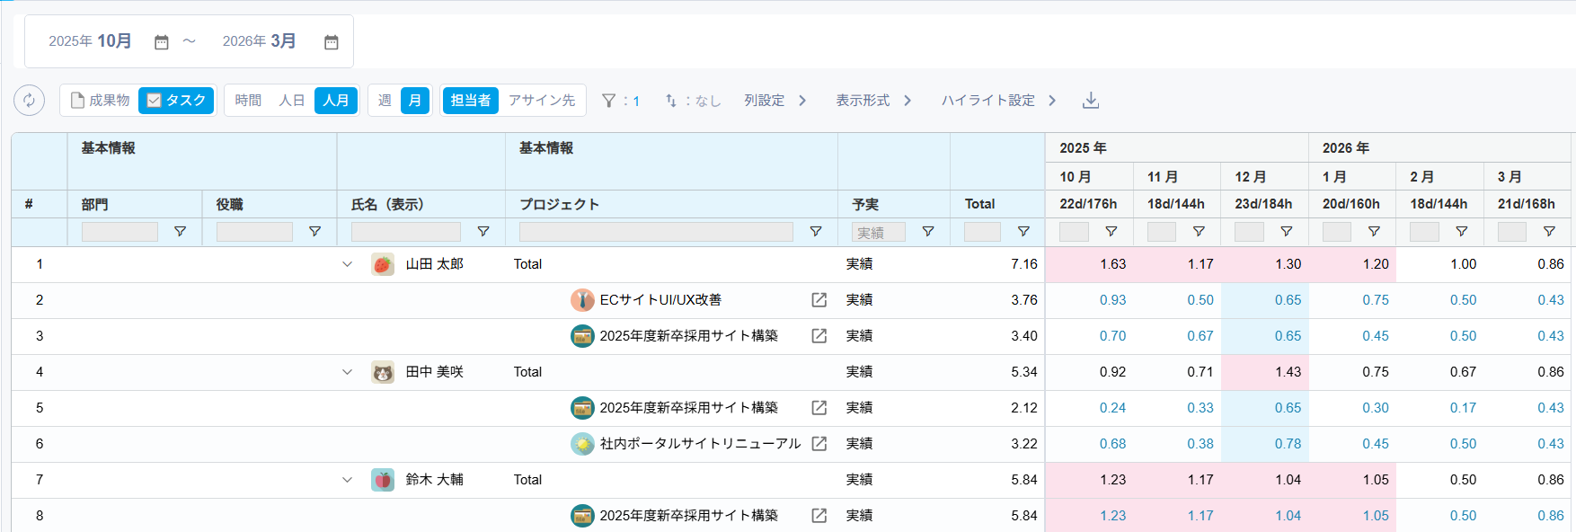1576x532 pixels.
Task: Click the refresh icon in the toolbar
Action: 29,101
